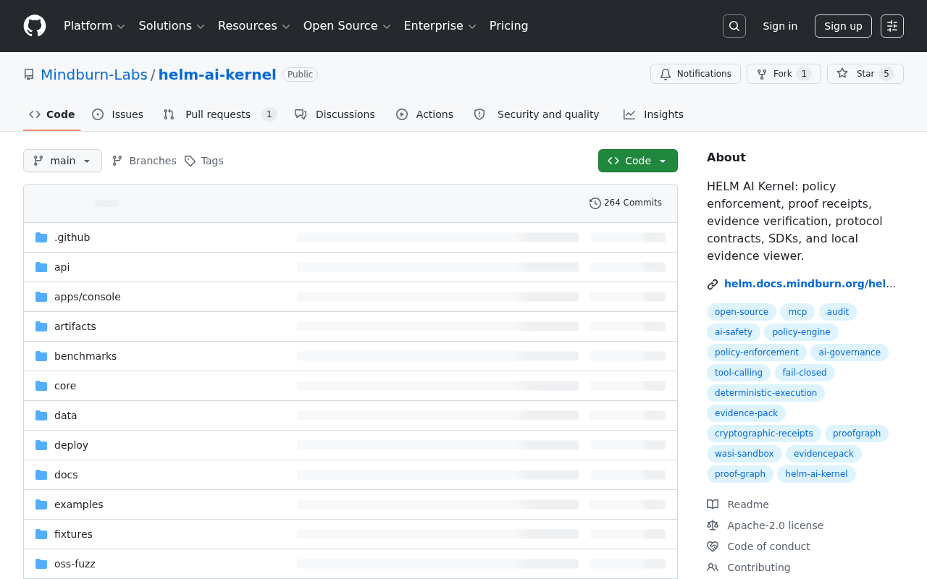Star the helm-ai-kernel repository
This screenshot has width=927, height=579.
tap(865, 74)
